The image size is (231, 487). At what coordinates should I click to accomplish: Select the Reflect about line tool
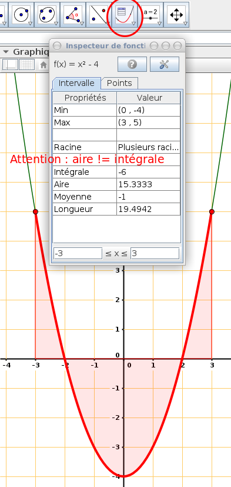point(99,15)
